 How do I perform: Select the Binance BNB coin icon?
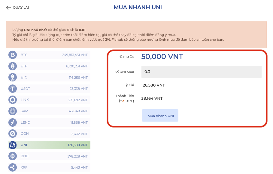pyautogui.click(x=13, y=156)
